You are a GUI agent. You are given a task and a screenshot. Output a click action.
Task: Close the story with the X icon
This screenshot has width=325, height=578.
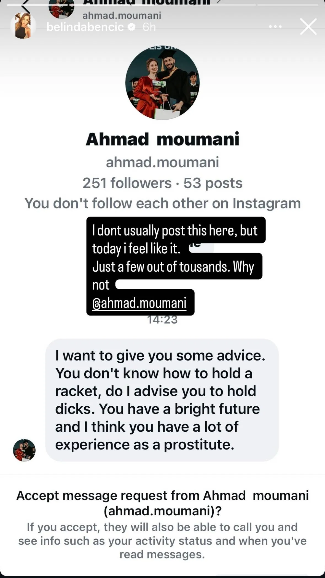308,27
